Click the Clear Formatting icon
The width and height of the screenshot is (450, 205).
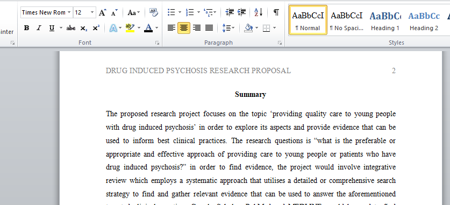(x=154, y=12)
